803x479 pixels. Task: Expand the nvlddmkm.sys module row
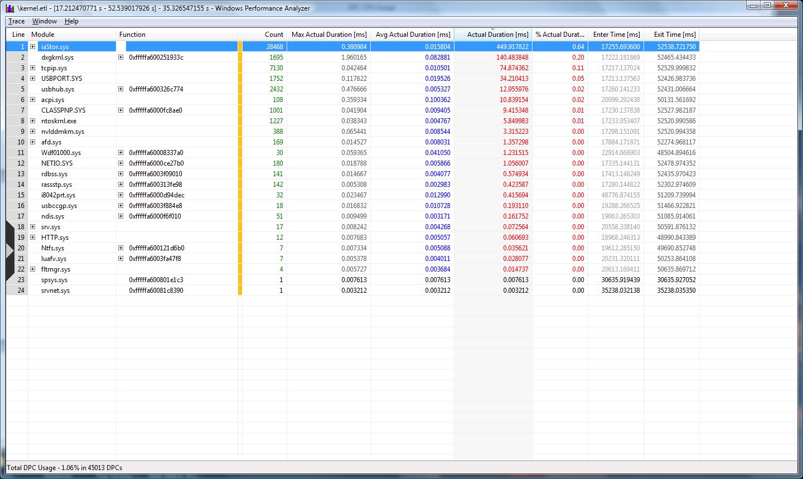click(x=32, y=132)
